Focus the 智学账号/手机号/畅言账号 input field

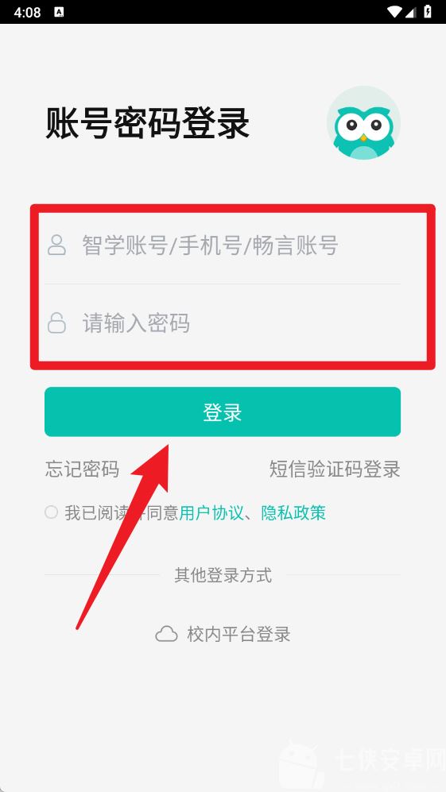[x=223, y=245]
